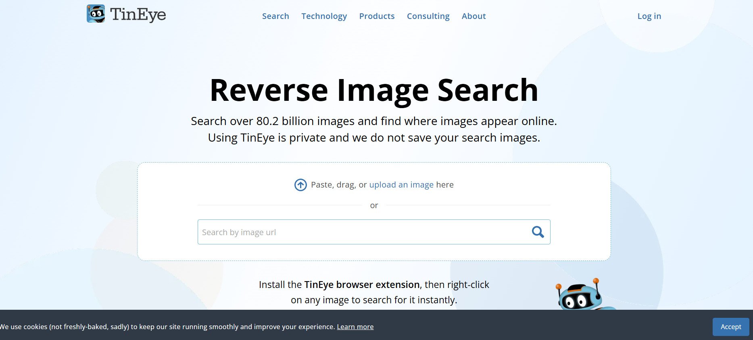Open the TinEye browser extension link
Image resolution: width=753 pixels, height=340 pixels.
[362, 285]
